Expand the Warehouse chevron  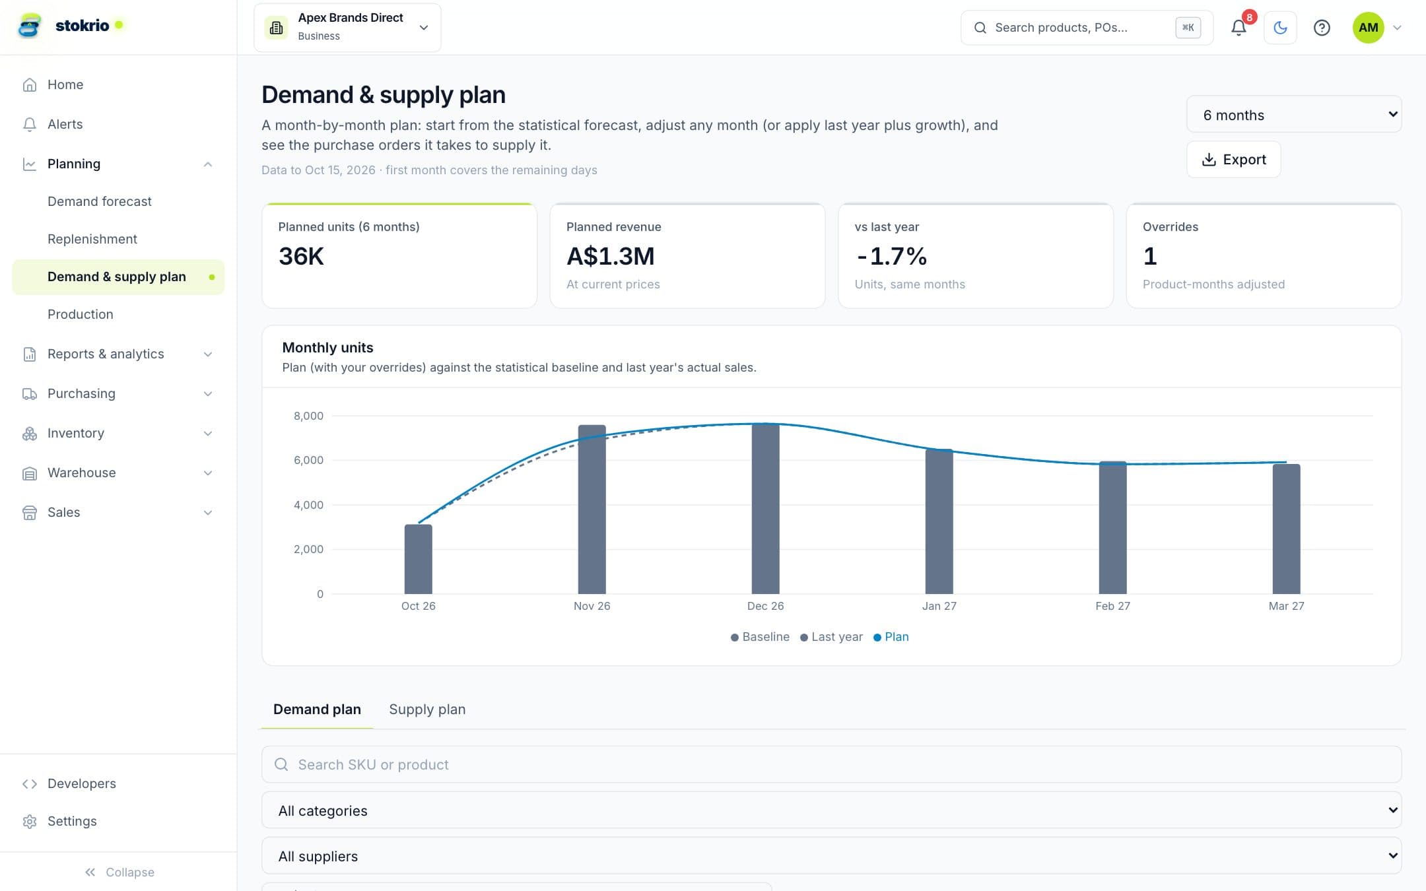(208, 473)
